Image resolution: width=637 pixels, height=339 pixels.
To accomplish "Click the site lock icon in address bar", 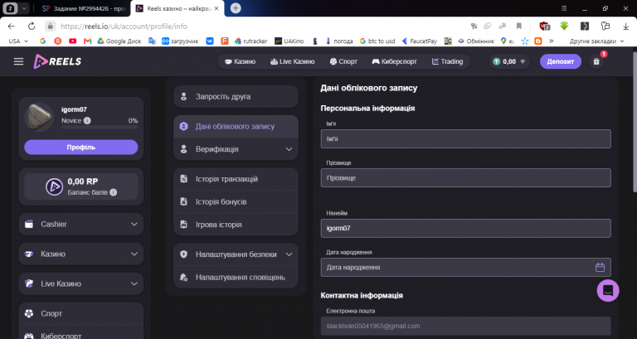I will tap(50, 26).
